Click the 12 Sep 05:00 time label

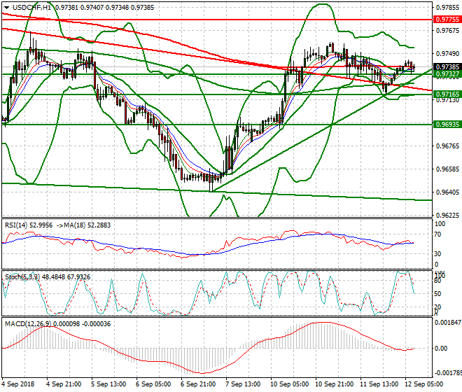click(424, 384)
